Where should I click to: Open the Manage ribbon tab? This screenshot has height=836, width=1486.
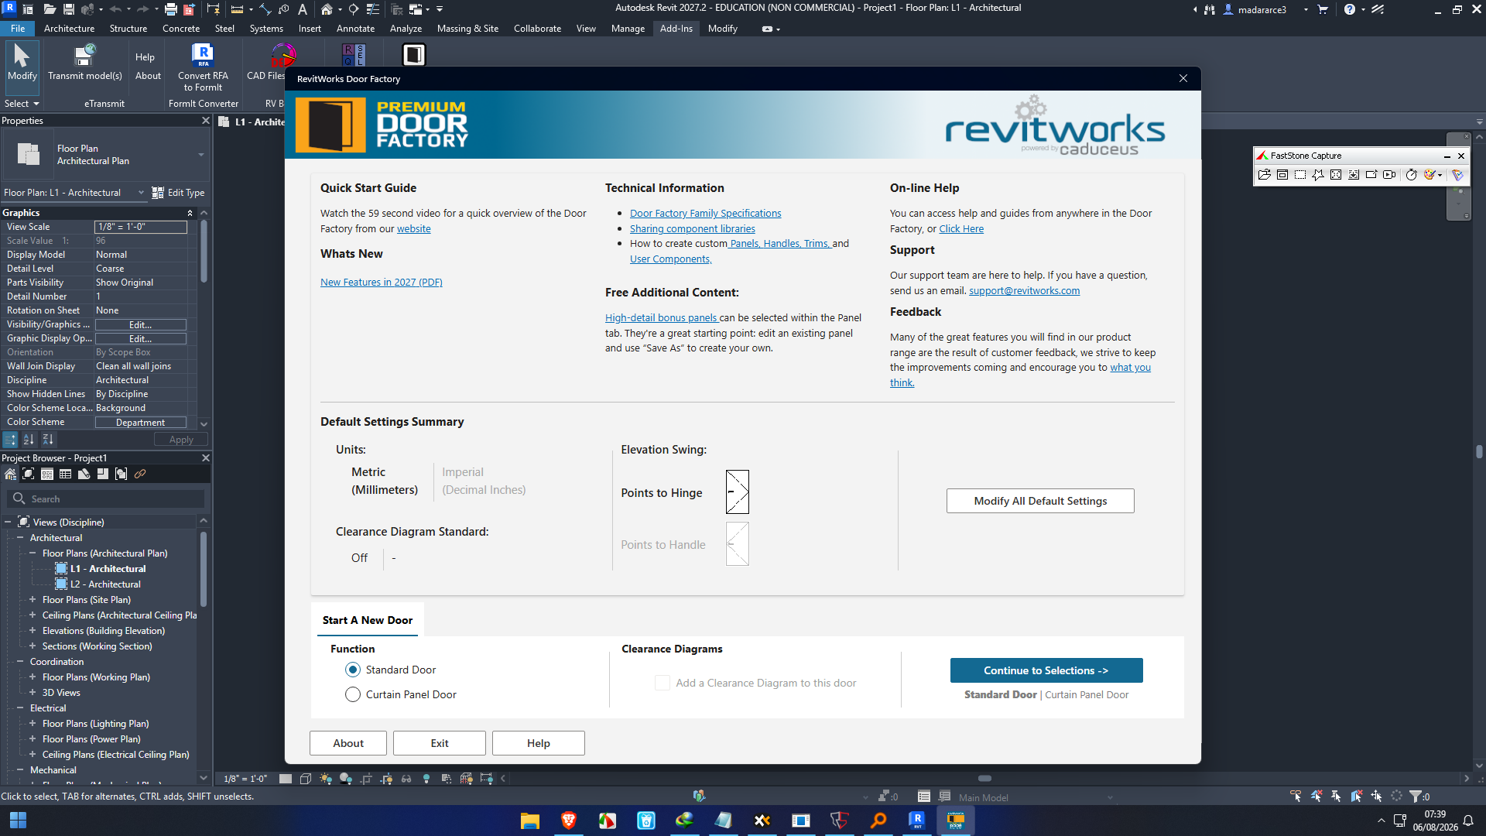coord(628,29)
